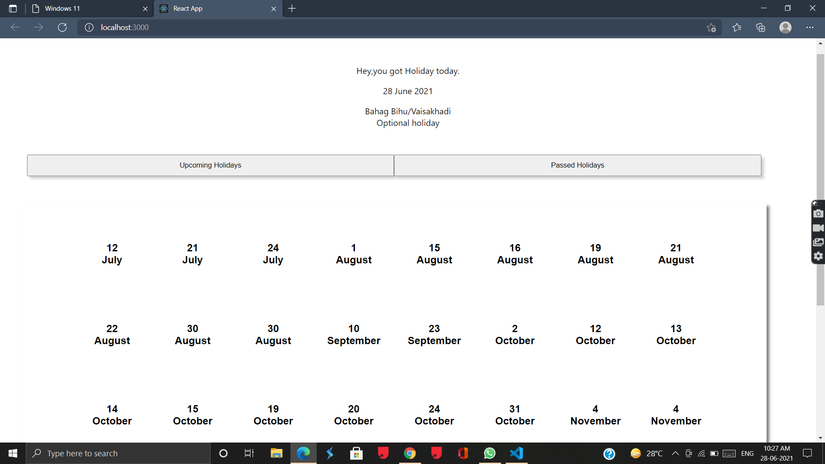Open the browser profile avatar
Image resolution: width=825 pixels, height=464 pixels.
pyautogui.click(x=785, y=27)
